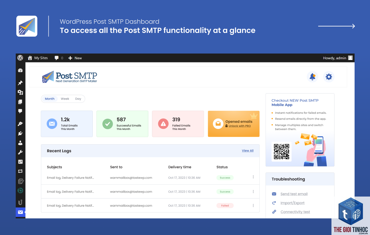This screenshot has height=235, width=370.
Task: Open Settings via the sliders icon
Action: click(20, 162)
